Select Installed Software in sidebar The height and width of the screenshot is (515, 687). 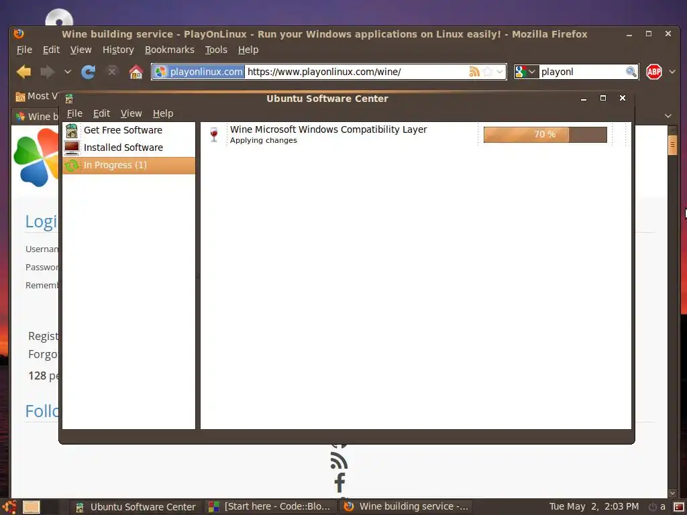[129, 148]
